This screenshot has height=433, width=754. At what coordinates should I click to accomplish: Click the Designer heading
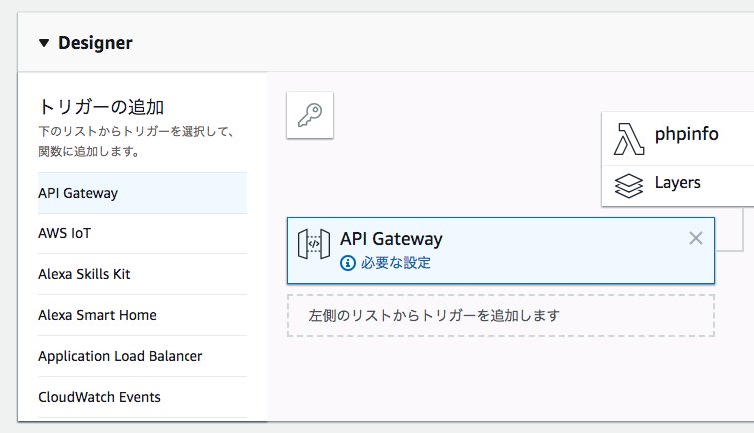[95, 43]
